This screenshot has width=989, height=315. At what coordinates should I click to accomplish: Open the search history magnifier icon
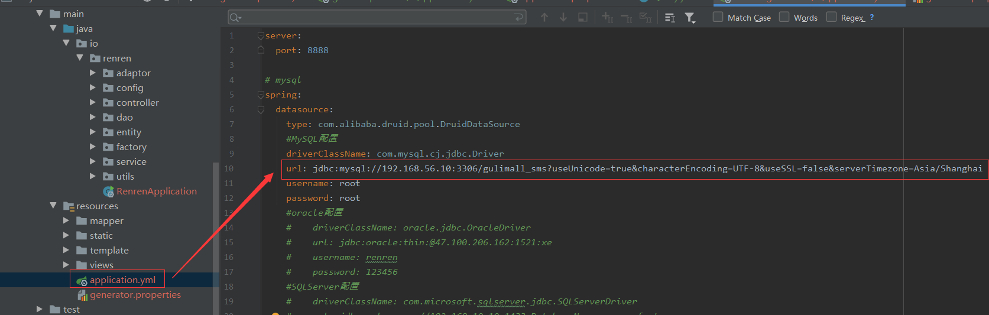click(x=235, y=18)
